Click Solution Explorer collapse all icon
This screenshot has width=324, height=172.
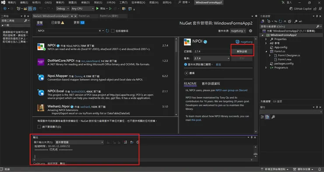click(x=285, y=21)
